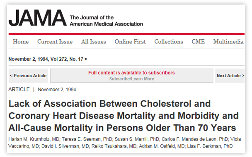This screenshot has width=252, height=157.
Task: Open author Lisa F. Berkman, PhD
Action: [x=210, y=146]
